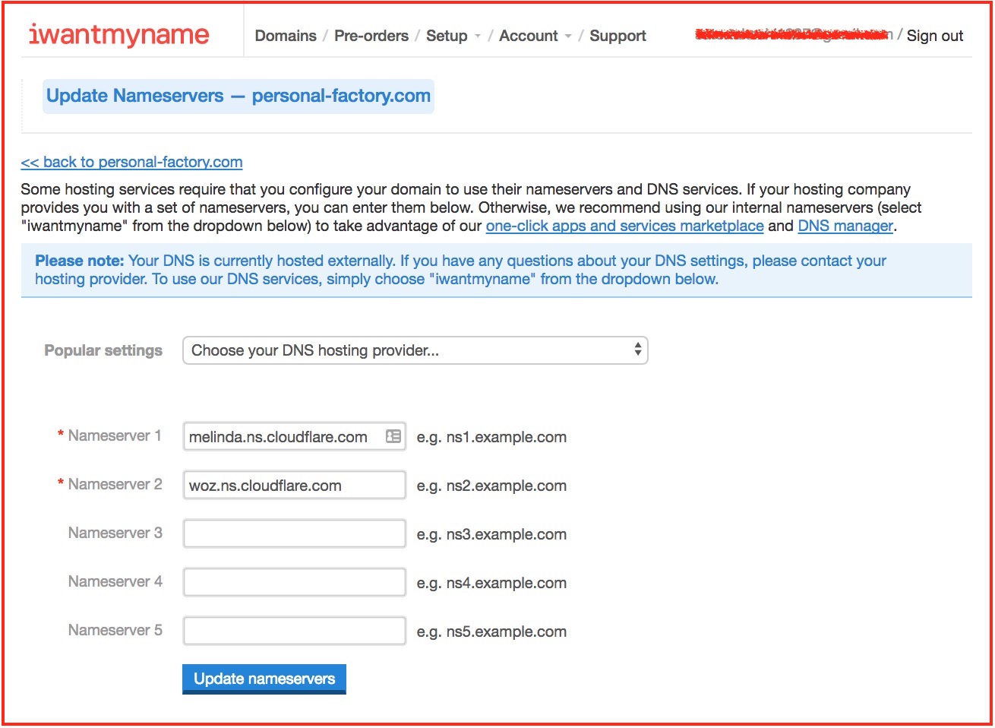Click the 'Please note:' notice text
Viewport: 995px width, 728px height.
pyautogui.click(x=80, y=261)
